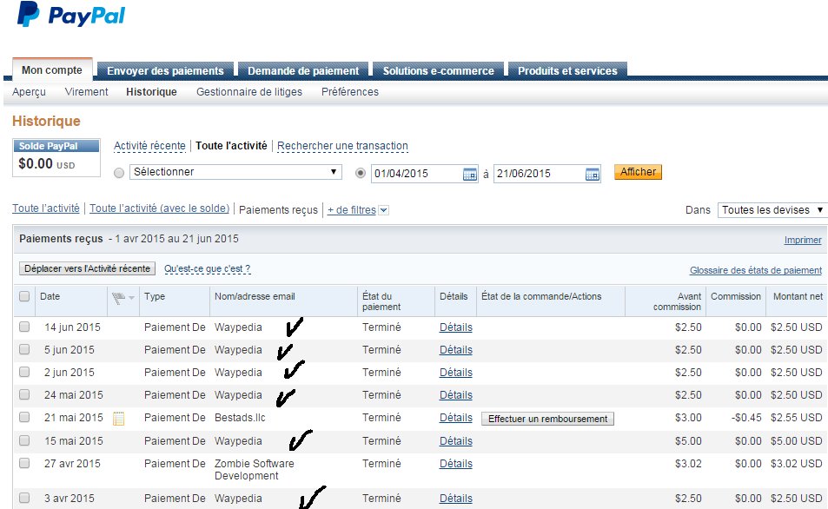828x509 pixels.
Task: Open Envoyer des paiements tab
Action: (x=165, y=70)
